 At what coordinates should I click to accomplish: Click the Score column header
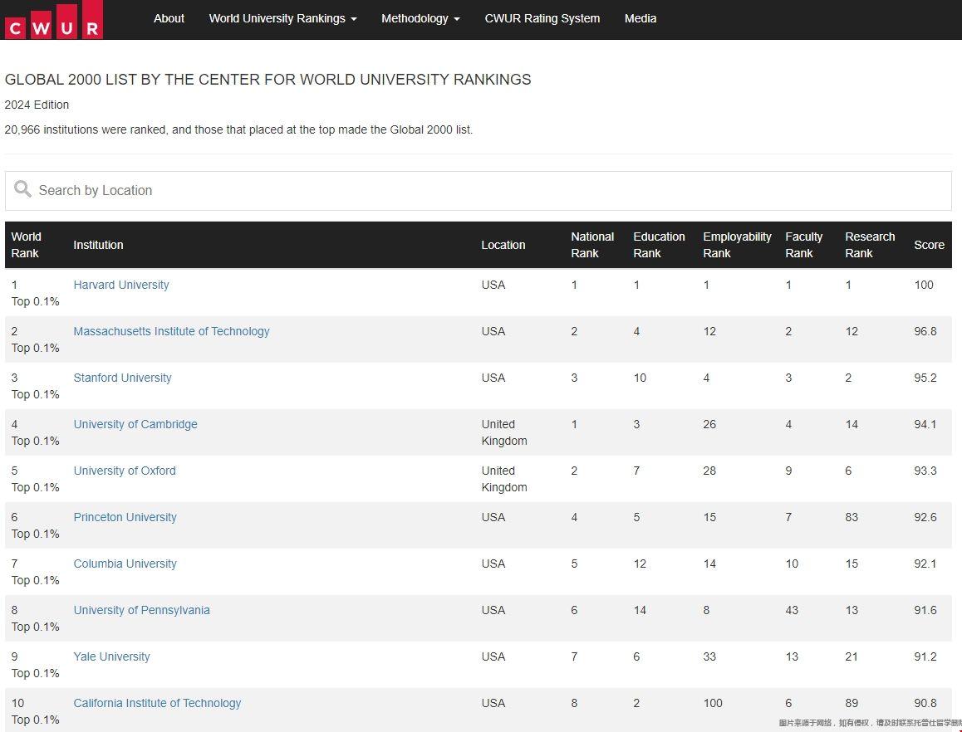(929, 245)
